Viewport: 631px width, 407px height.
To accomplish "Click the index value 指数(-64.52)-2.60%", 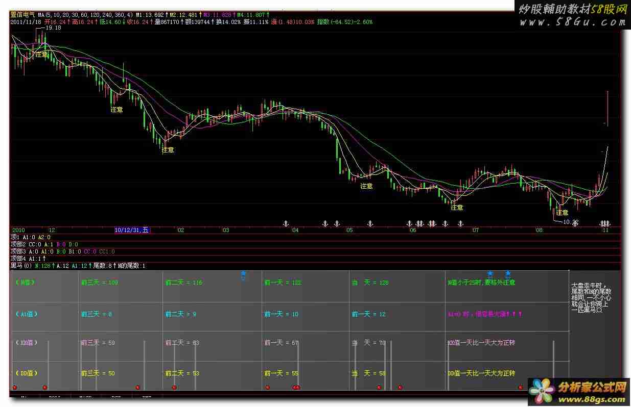I will pyautogui.click(x=345, y=22).
